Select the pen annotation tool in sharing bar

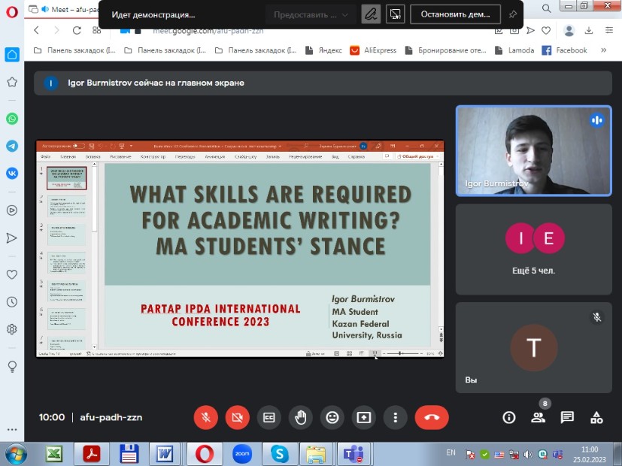tap(370, 14)
